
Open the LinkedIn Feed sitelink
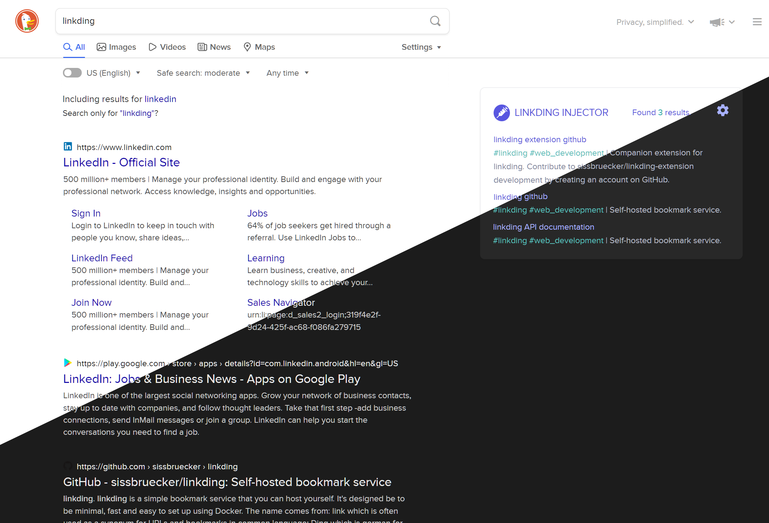point(102,258)
